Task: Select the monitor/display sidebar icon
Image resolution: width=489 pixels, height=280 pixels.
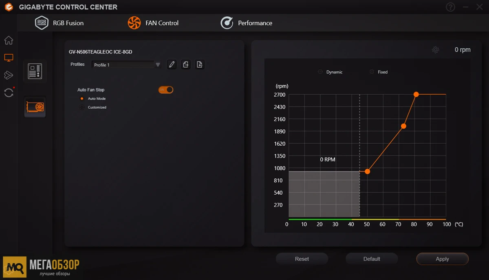Action: [9, 58]
